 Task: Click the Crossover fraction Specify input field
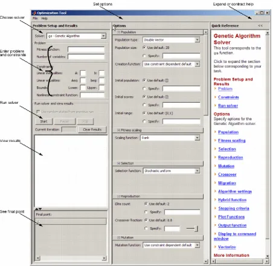point(172,228)
